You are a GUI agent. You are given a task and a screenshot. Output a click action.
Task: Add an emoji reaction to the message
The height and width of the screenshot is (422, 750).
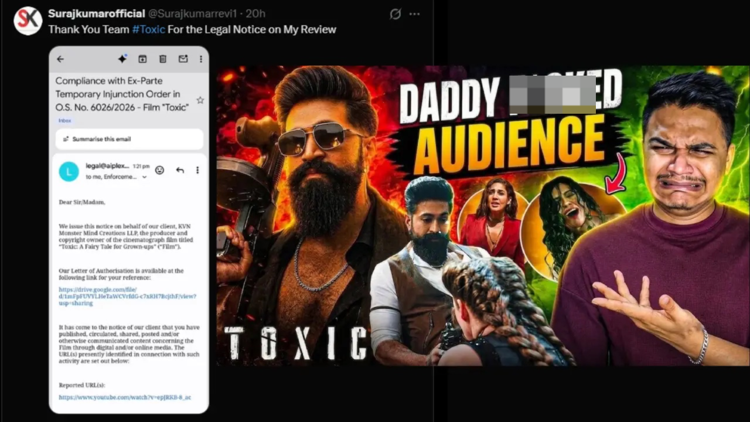click(x=159, y=170)
